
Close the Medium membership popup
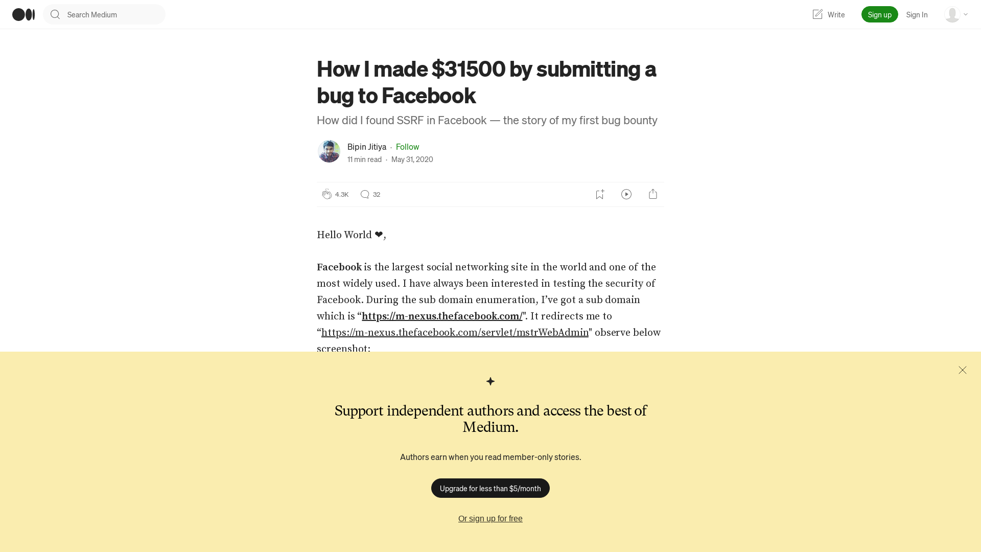(963, 370)
